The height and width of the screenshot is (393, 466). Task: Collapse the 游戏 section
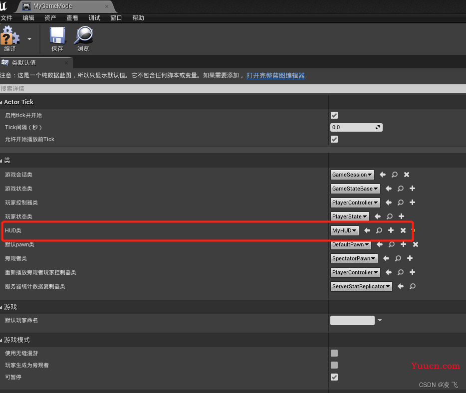coord(1,307)
